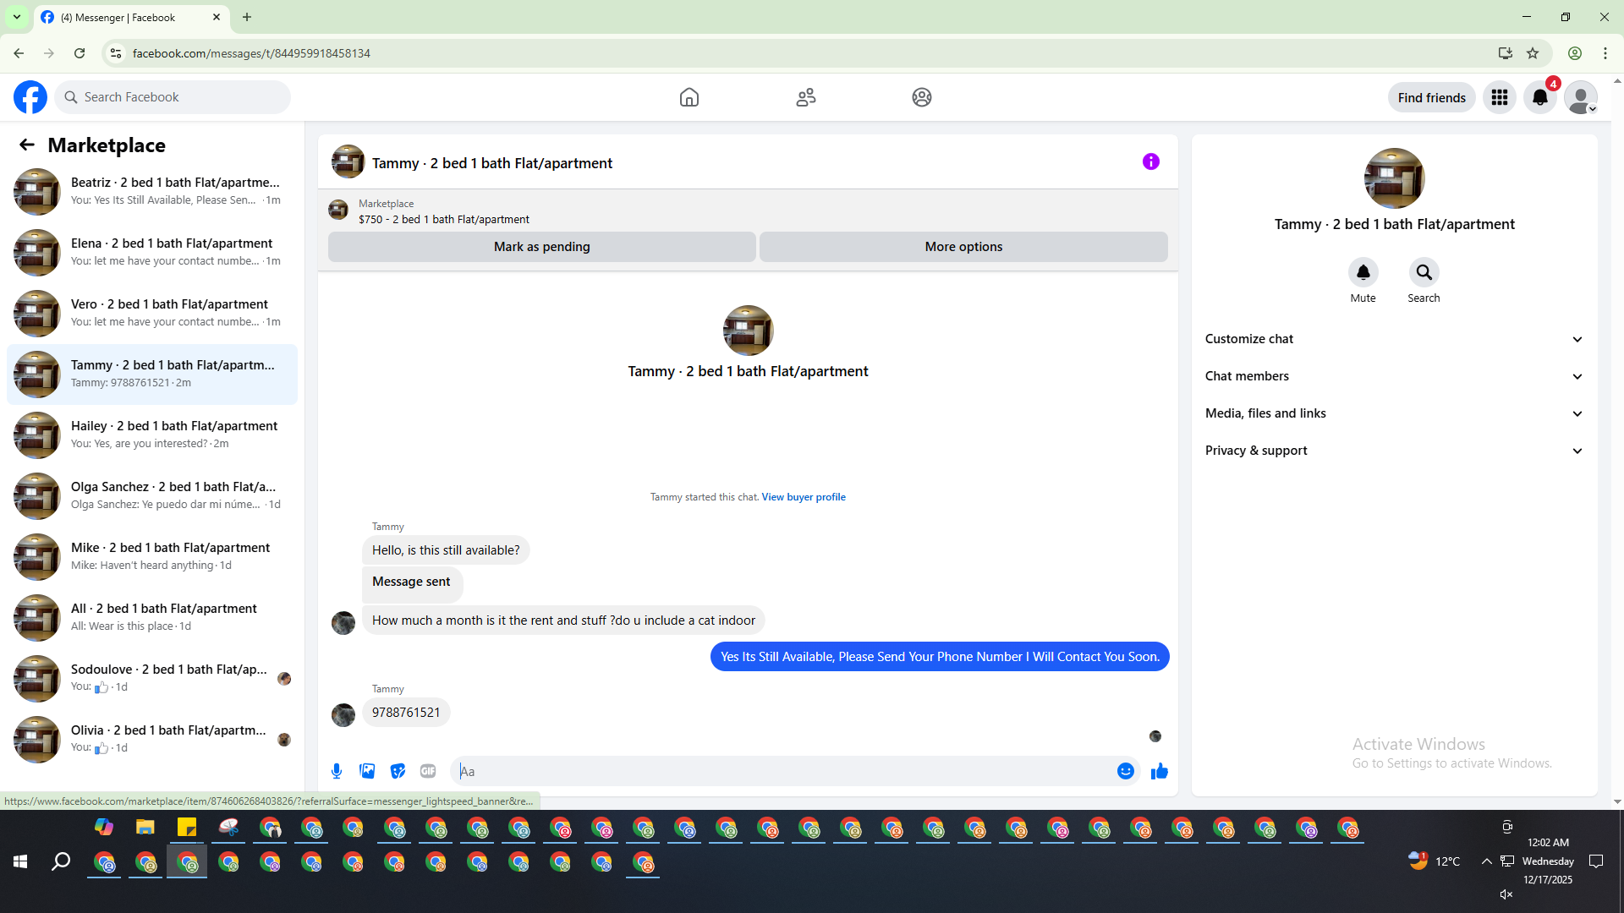Image resolution: width=1624 pixels, height=913 pixels.
Task: Go back from Marketplace chats list
Action: click(27, 145)
